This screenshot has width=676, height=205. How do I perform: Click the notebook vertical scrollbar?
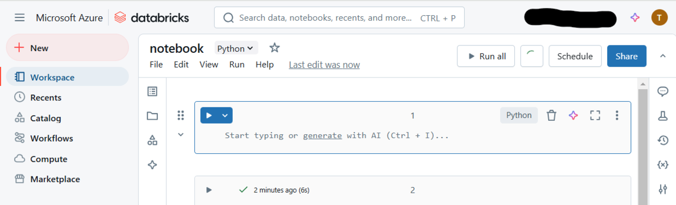point(642,146)
